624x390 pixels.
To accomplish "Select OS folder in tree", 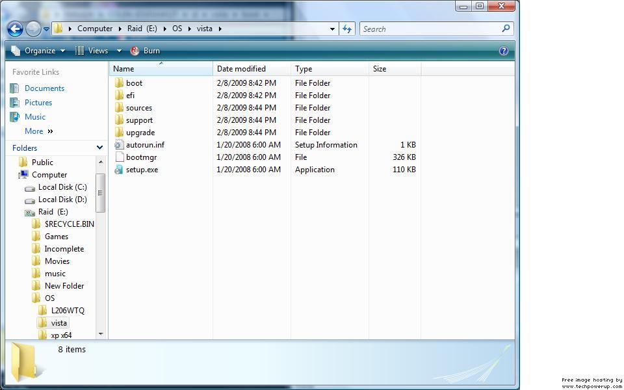I will pyautogui.click(x=50, y=298).
